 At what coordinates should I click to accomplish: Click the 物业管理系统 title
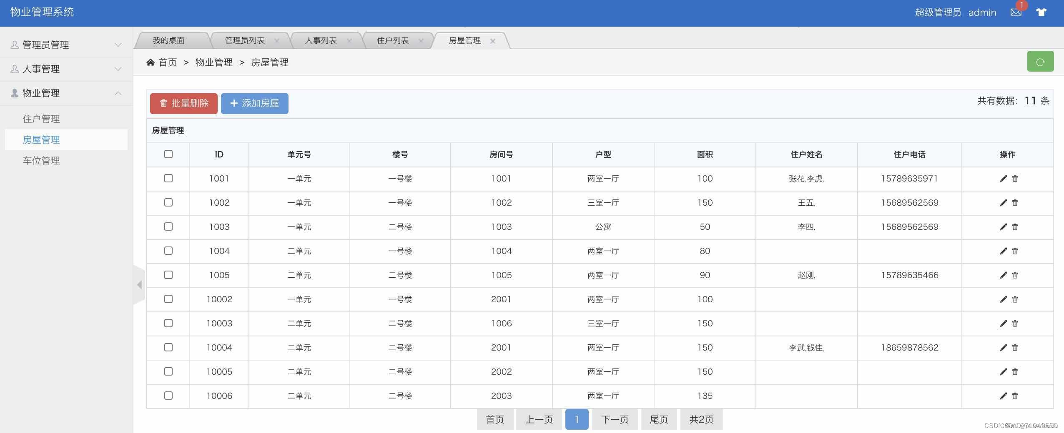[x=42, y=12]
